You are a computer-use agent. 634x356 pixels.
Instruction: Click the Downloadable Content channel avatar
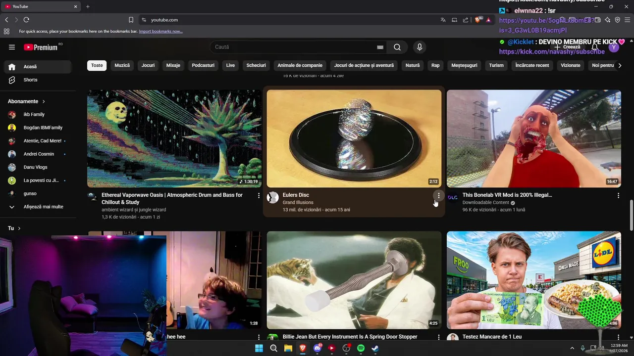click(453, 198)
